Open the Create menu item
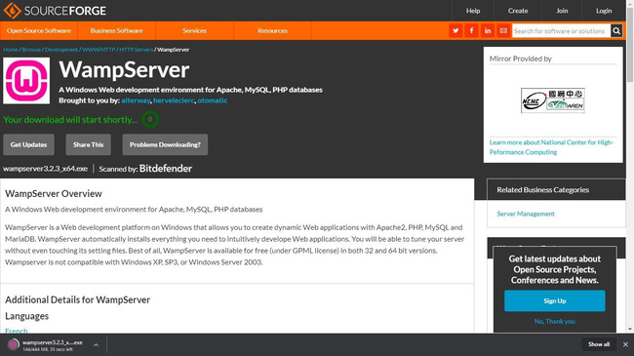Viewport: 634px width, 356px height. (x=518, y=11)
